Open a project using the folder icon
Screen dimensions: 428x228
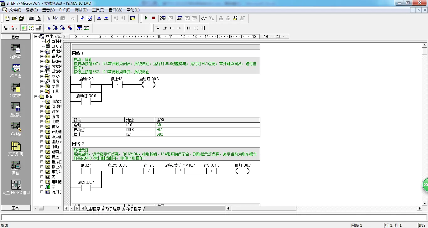[14, 18]
